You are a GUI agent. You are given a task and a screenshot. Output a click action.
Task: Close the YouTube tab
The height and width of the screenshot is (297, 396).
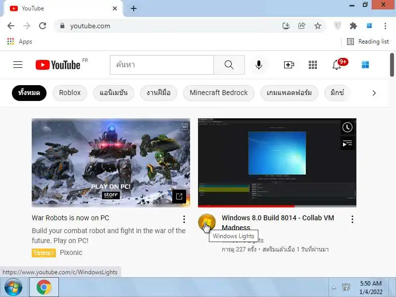point(115,8)
